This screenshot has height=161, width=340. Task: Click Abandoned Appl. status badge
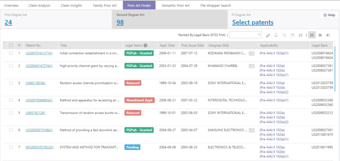(x=139, y=100)
